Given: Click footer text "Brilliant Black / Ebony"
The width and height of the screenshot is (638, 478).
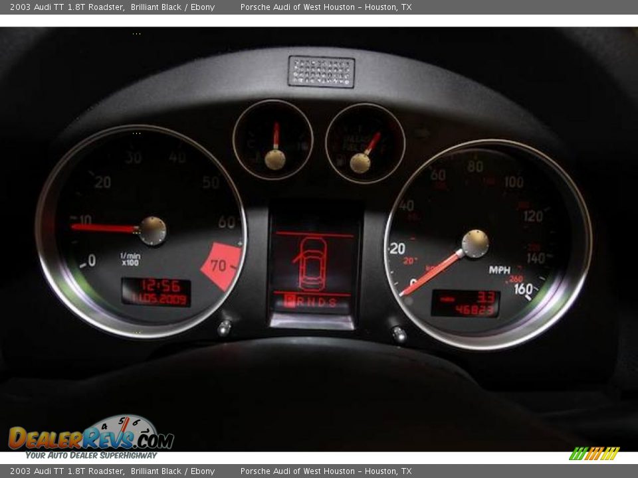Looking at the screenshot, I should point(173,471).
